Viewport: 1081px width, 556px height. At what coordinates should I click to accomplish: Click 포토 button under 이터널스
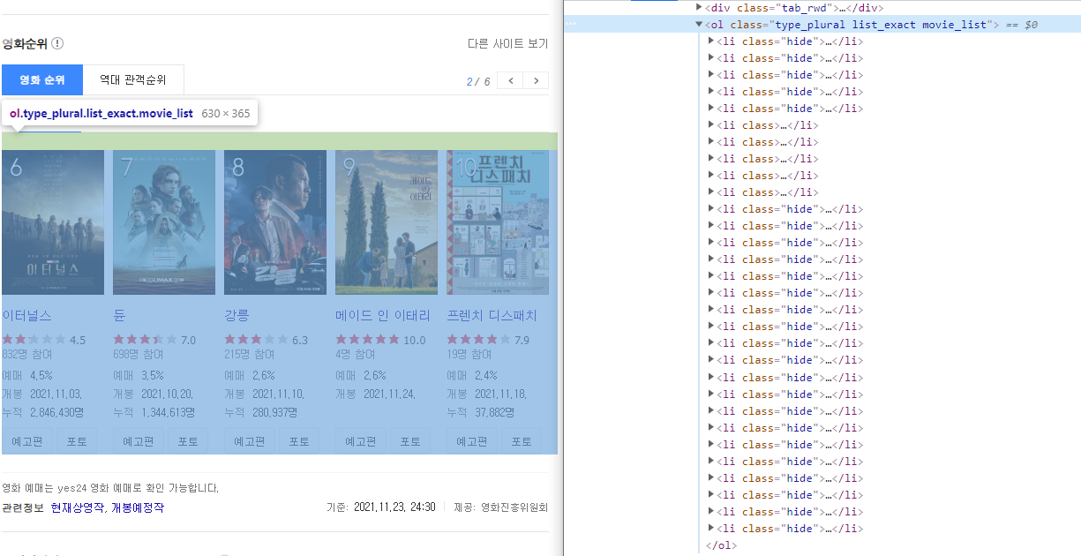(77, 441)
